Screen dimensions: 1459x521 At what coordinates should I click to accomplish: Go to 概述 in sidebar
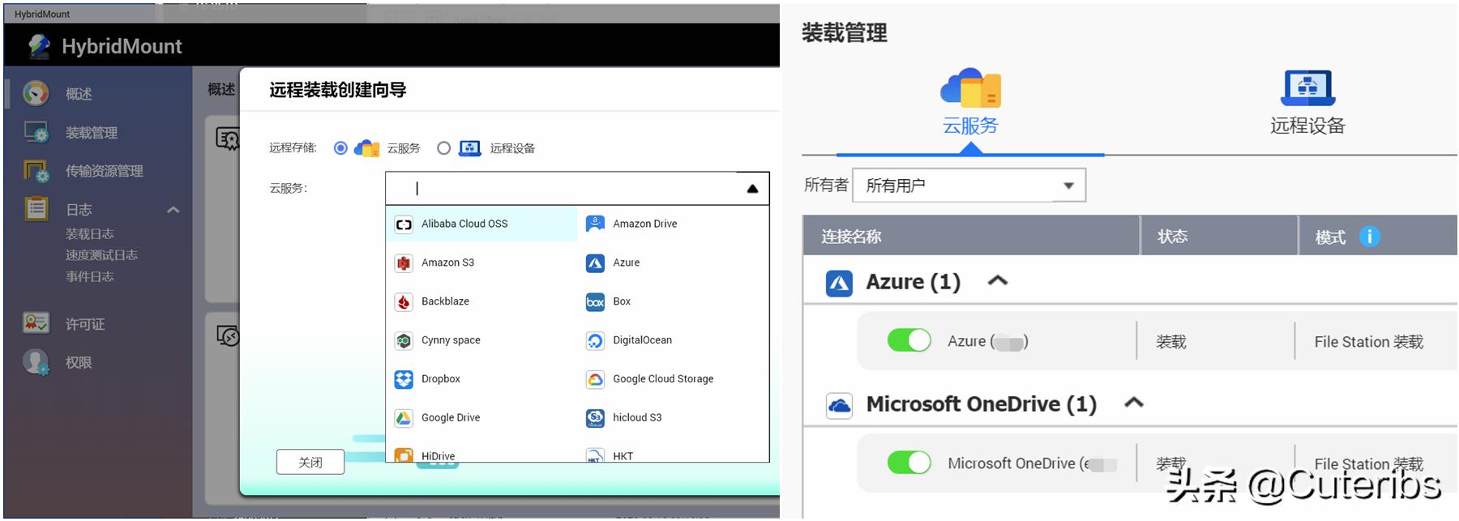click(79, 94)
